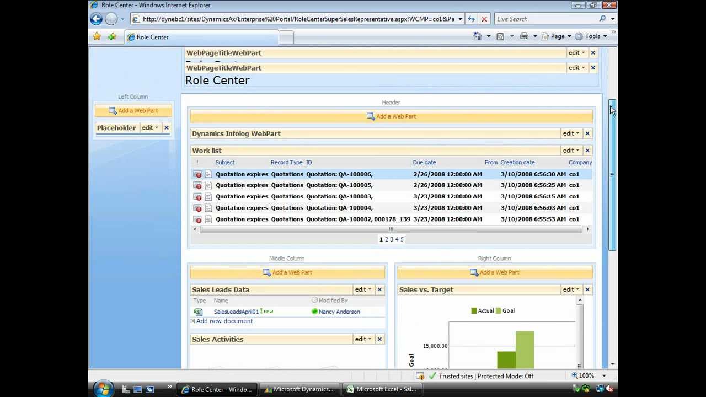Click alert icon for QA-100003 row
706x397 pixels.
[x=198, y=197]
